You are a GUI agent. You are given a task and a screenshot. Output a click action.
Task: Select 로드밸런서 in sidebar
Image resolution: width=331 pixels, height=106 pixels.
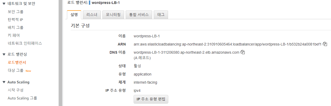click(17, 62)
